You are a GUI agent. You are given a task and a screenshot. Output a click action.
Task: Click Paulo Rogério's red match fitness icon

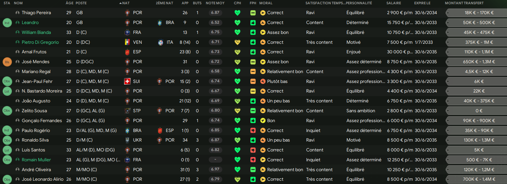point(253,130)
